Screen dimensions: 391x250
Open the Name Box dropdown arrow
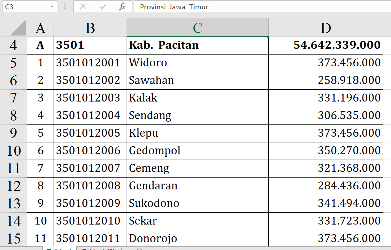52,7
